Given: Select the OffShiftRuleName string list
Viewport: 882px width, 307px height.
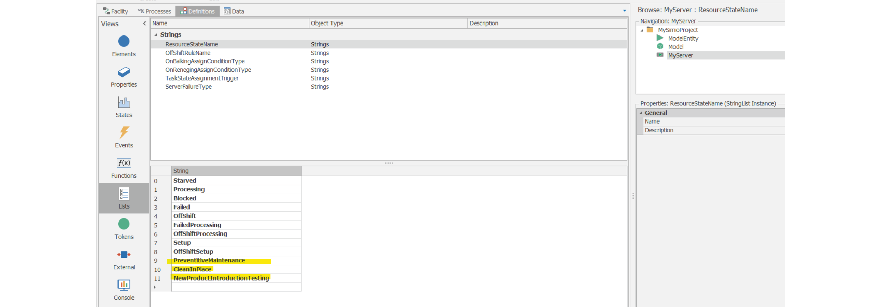Looking at the screenshot, I should [188, 53].
